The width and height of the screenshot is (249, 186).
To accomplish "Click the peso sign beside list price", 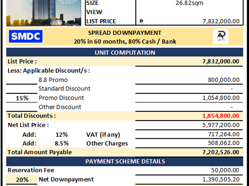I will coord(141,21).
